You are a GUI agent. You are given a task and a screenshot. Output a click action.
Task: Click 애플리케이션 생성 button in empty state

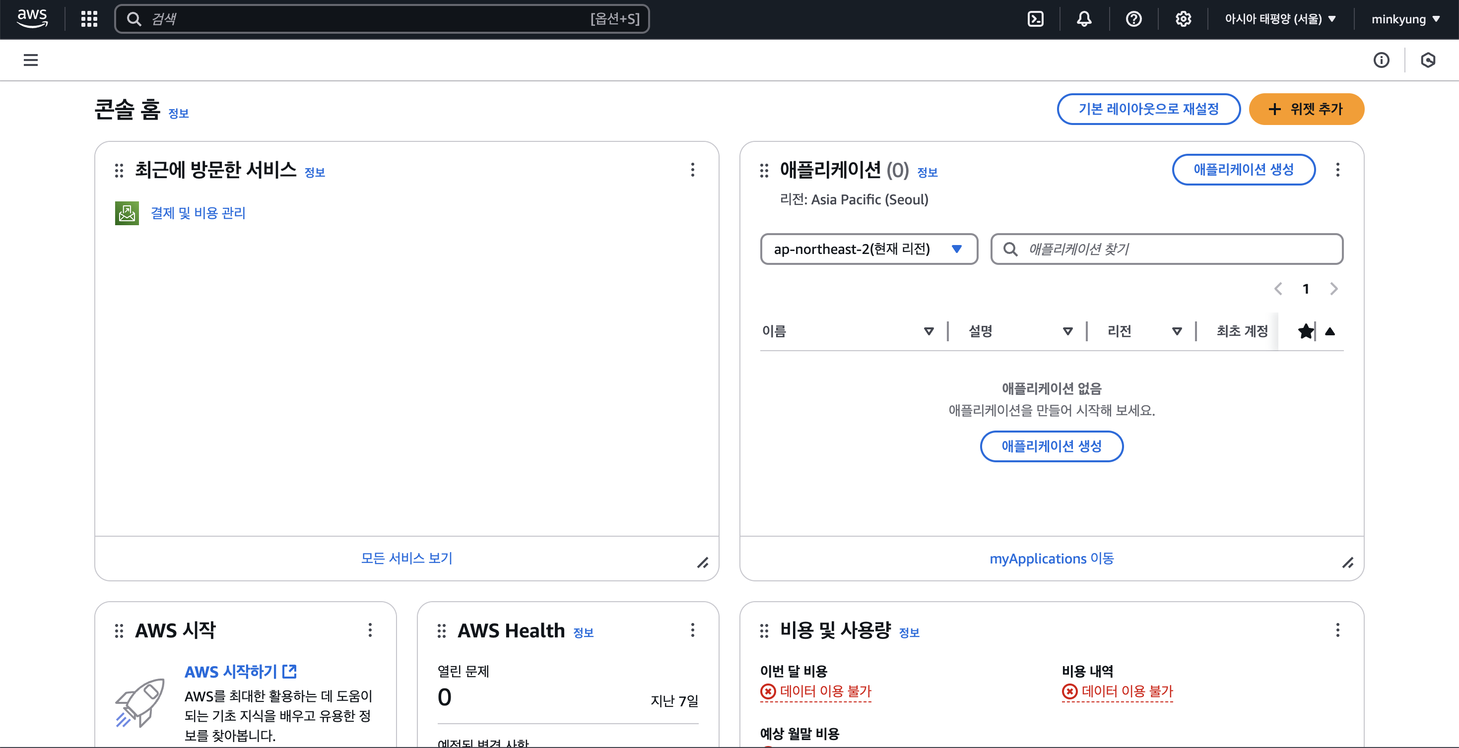pos(1052,446)
